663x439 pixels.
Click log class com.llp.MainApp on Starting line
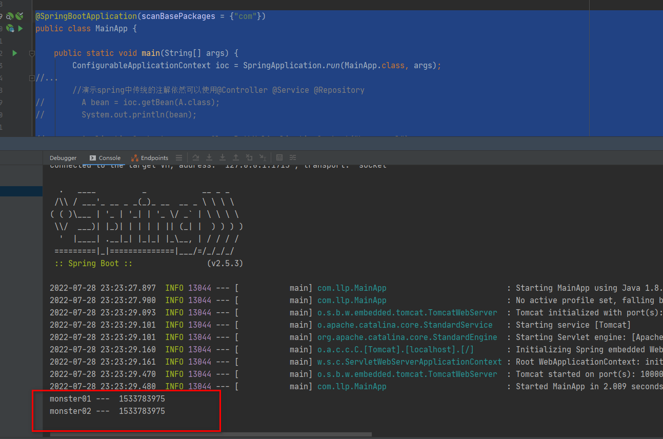pos(352,288)
